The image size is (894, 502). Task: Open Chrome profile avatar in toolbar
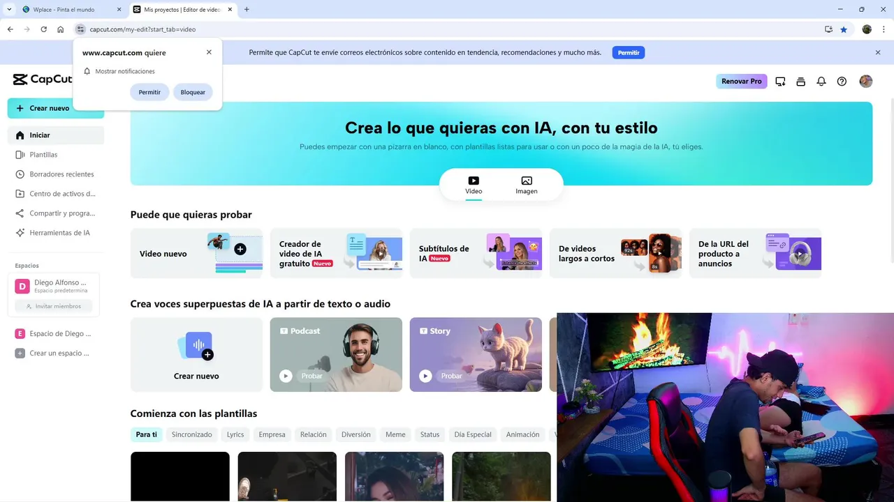click(x=867, y=29)
